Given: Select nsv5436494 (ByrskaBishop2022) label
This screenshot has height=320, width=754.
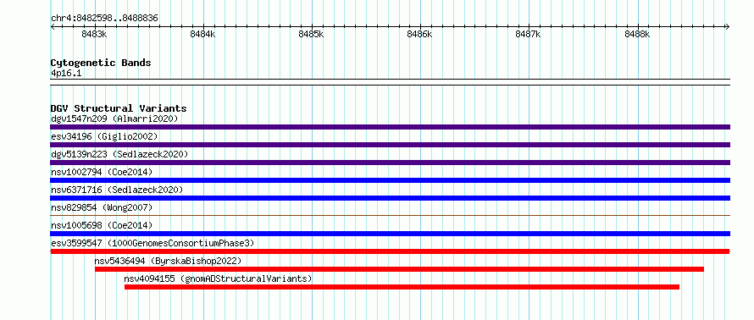Looking at the screenshot, I should (x=168, y=261).
